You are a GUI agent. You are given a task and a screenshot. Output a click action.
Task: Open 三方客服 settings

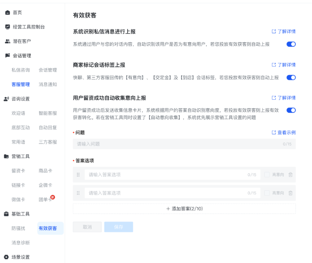(x=48, y=142)
